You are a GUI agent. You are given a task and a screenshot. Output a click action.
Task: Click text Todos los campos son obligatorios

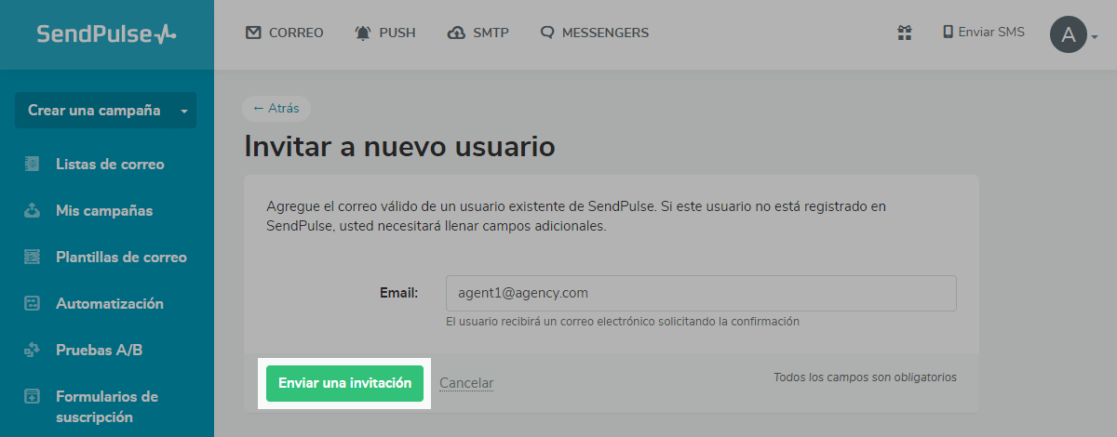tap(865, 377)
